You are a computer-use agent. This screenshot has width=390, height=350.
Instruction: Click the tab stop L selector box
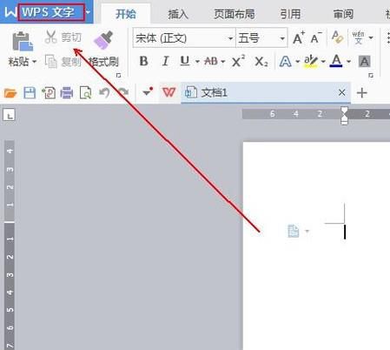(x=9, y=115)
